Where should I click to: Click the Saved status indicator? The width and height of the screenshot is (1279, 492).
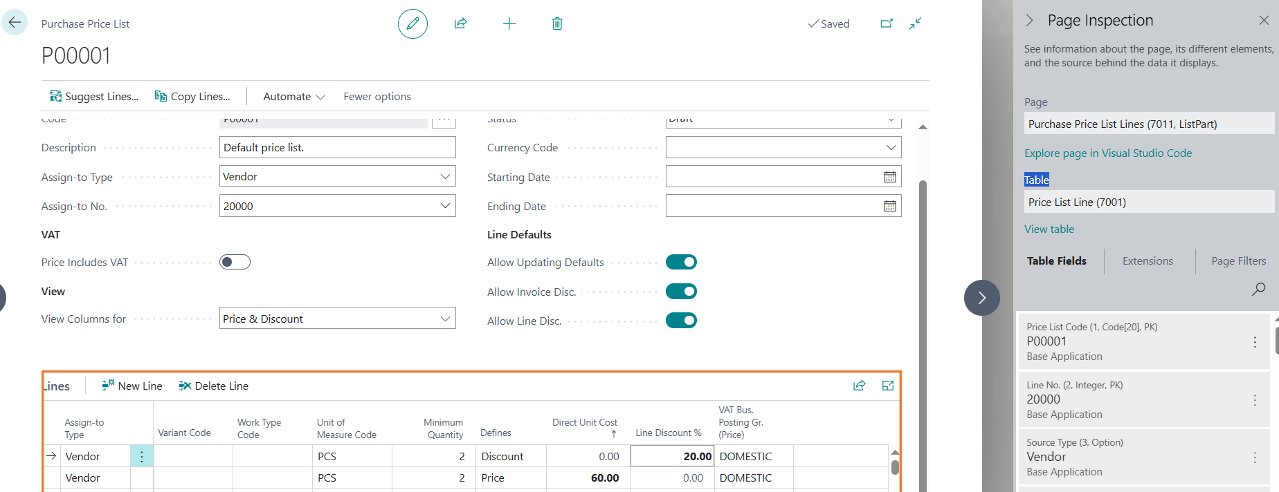coord(828,23)
